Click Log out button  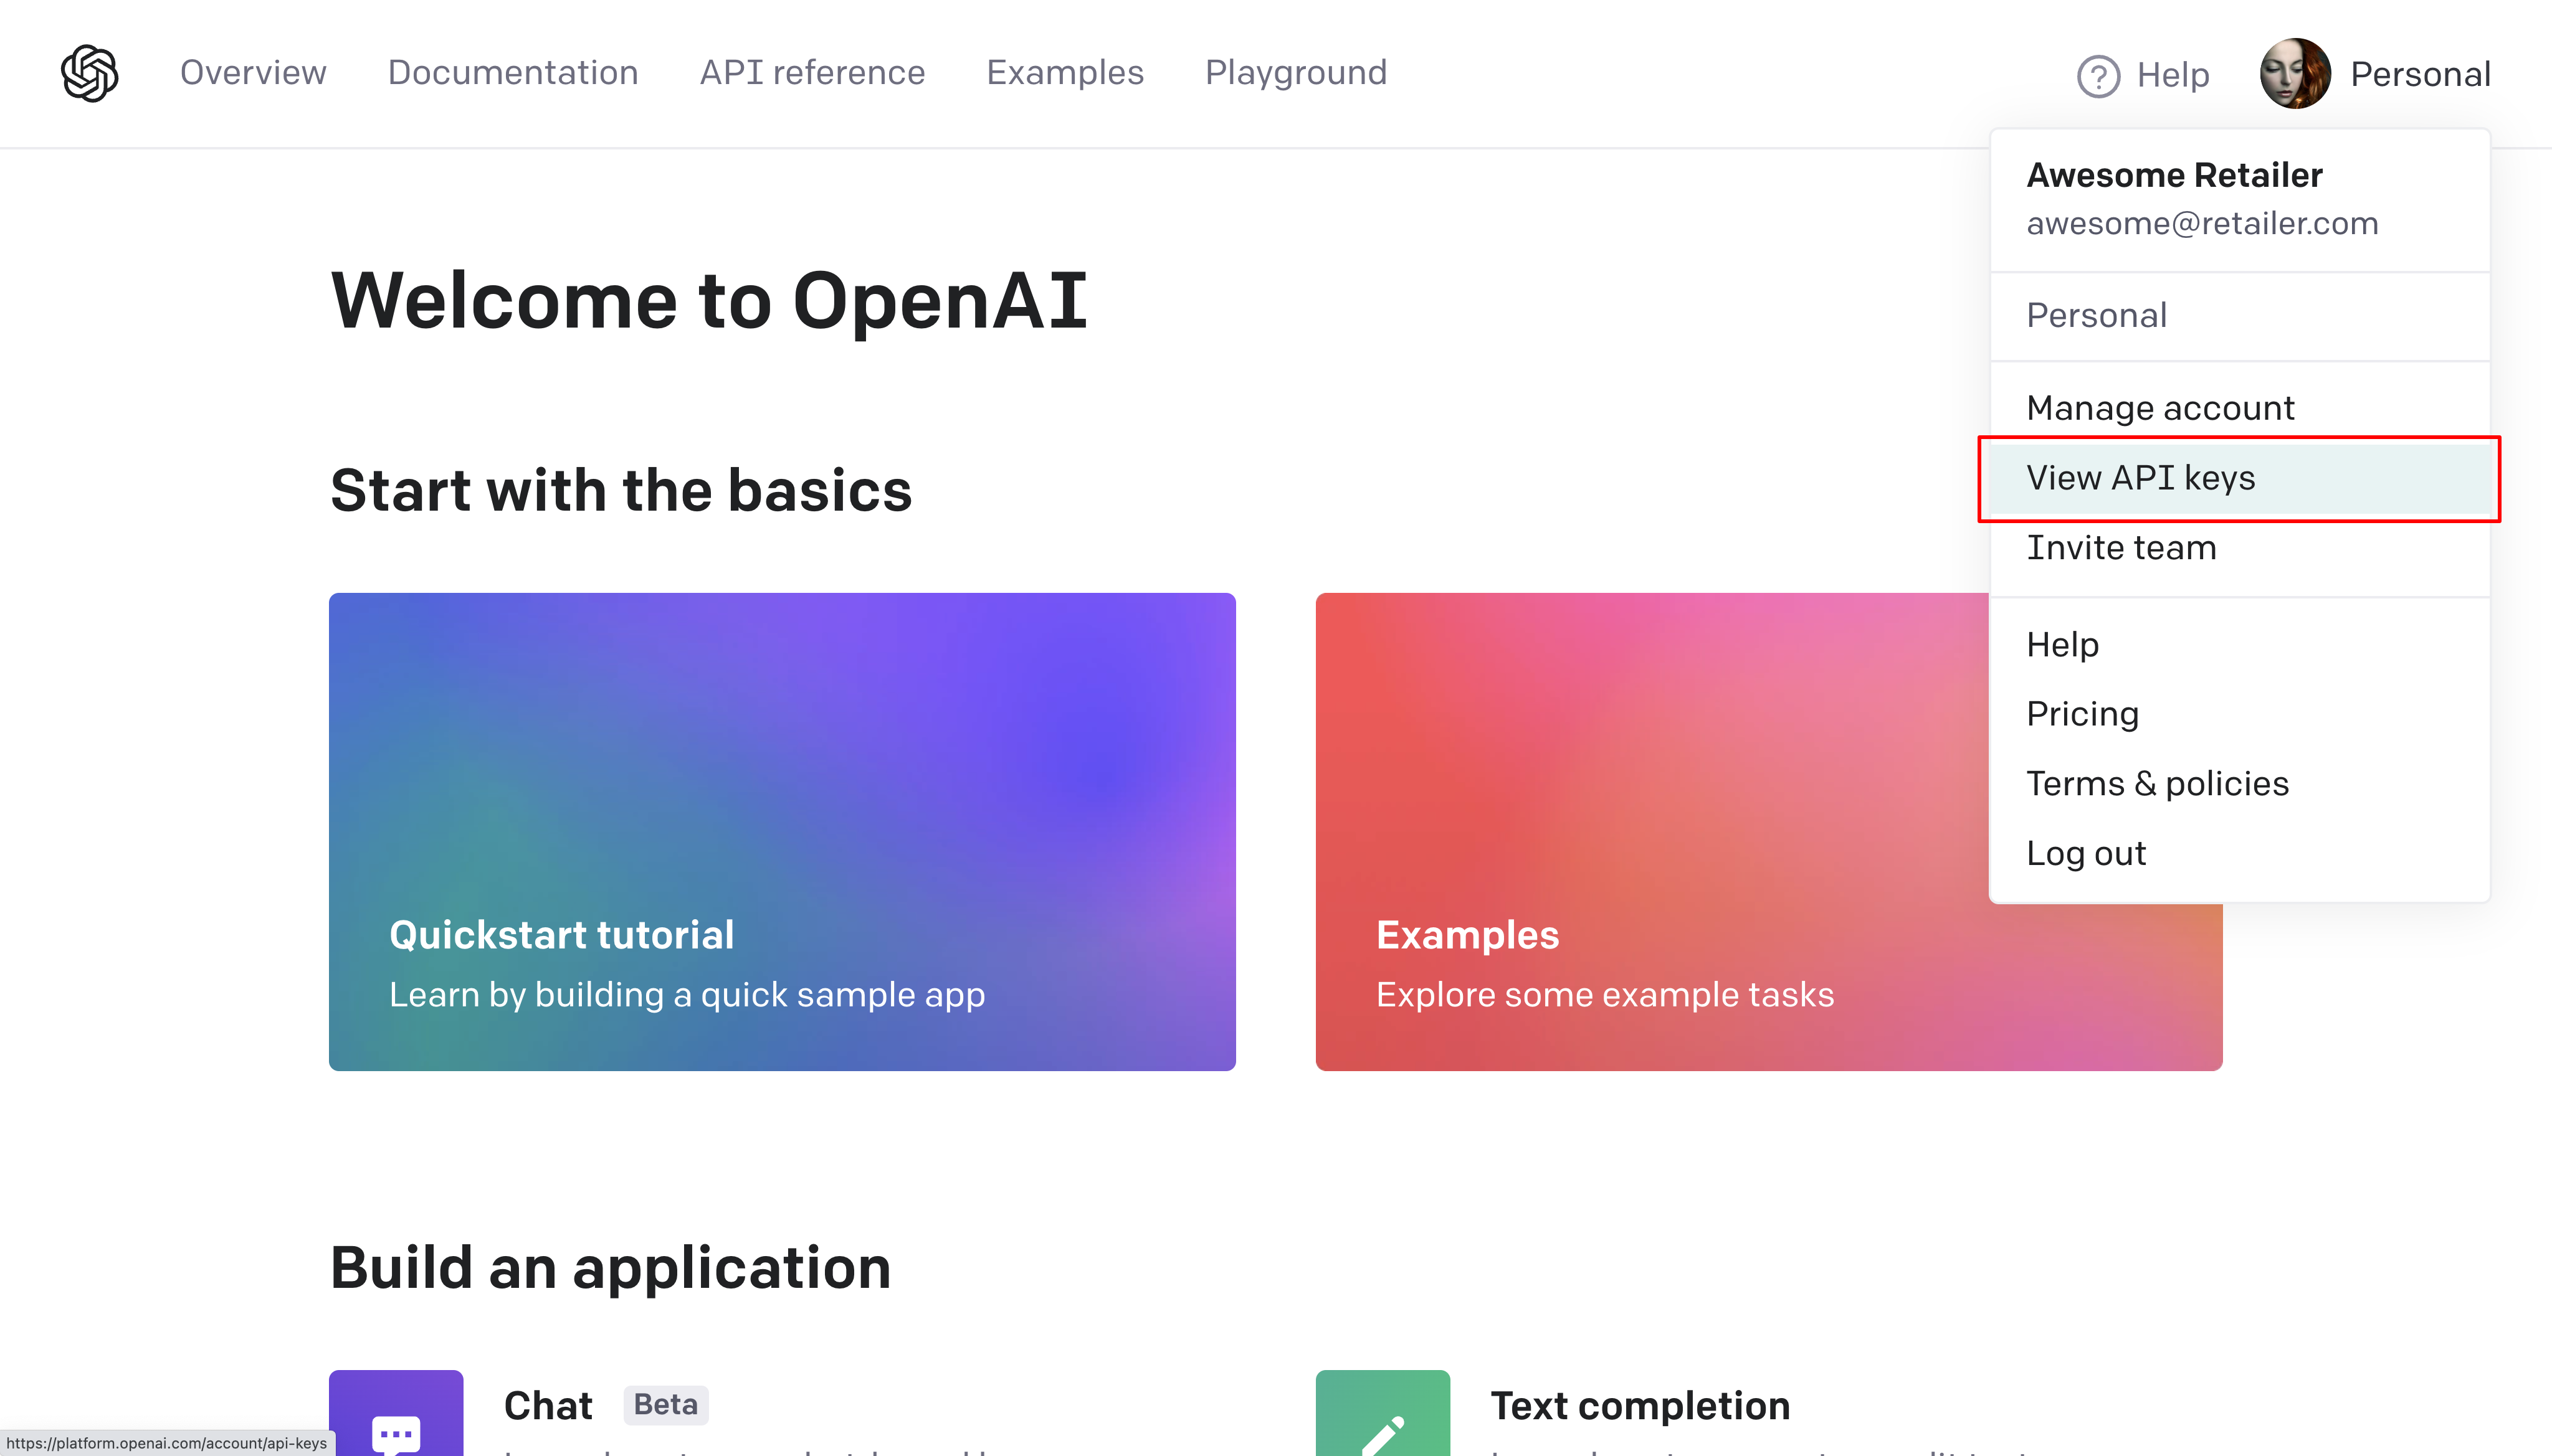(x=2089, y=853)
